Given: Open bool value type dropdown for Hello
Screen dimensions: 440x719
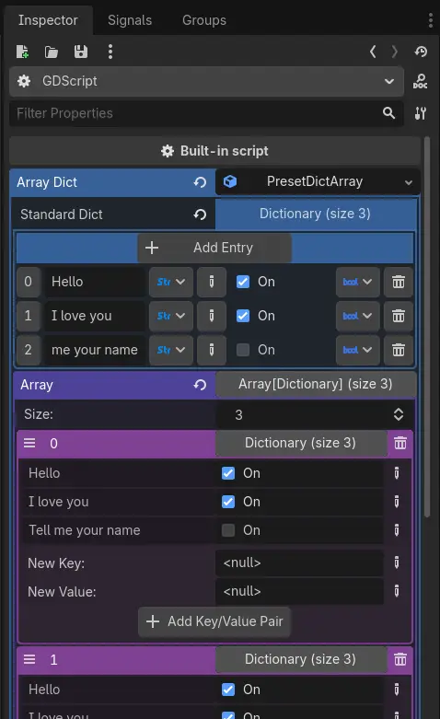Looking at the screenshot, I should click(x=357, y=282).
